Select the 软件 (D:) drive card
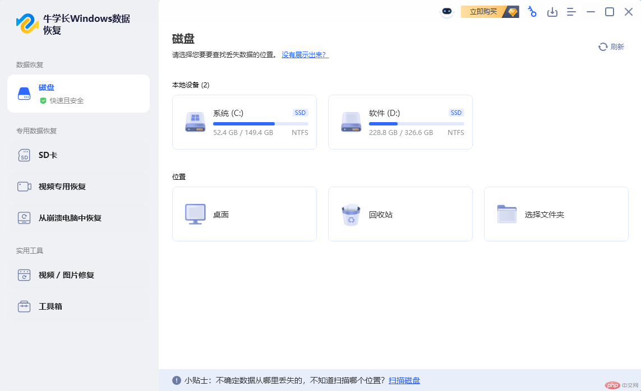 400,122
